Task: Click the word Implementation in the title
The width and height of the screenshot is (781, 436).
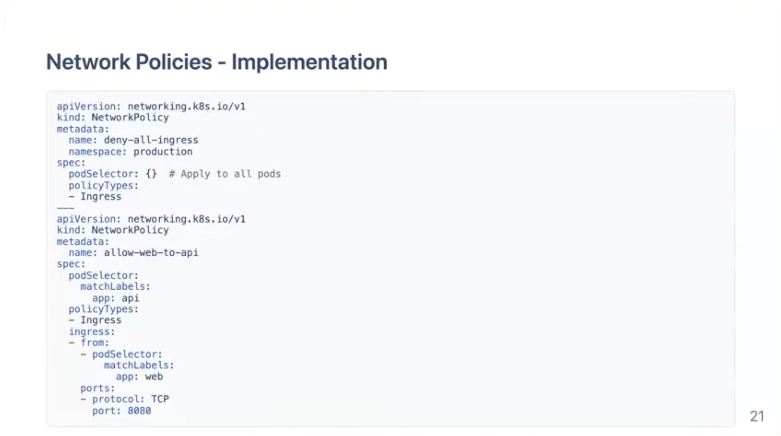Action: point(309,62)
